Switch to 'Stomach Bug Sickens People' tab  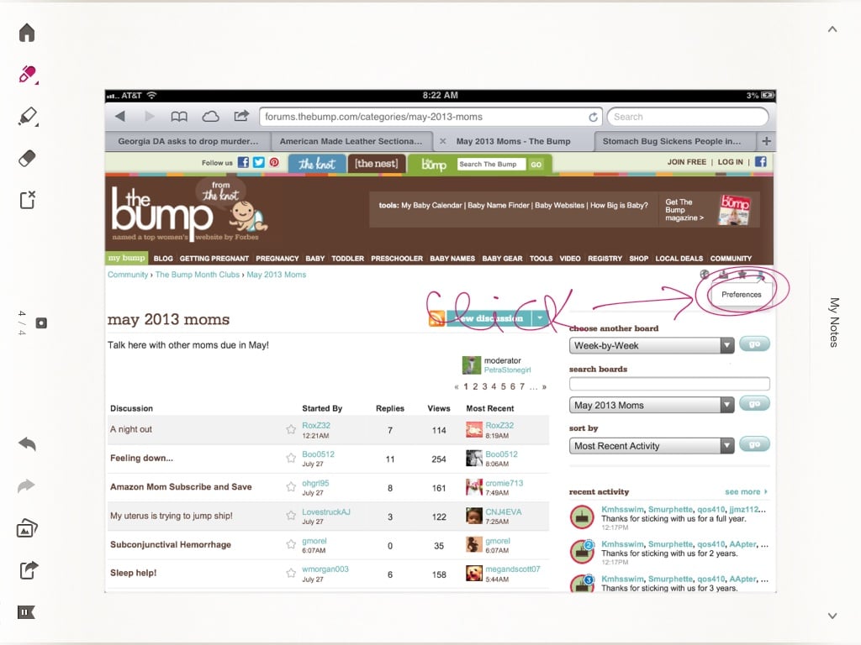pos(675,141)
